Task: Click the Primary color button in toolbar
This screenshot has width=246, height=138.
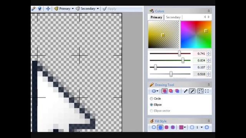Action: [x=62, y=8]
